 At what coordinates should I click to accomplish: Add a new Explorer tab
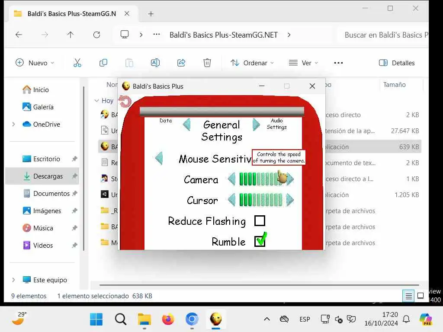pyautogui.click(x=151, y=13)
